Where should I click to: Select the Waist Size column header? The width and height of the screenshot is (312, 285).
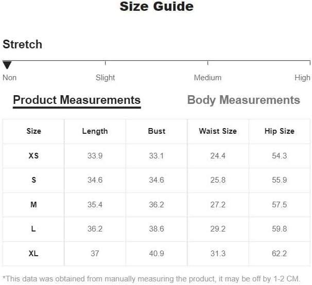click(x=218, y=131)
